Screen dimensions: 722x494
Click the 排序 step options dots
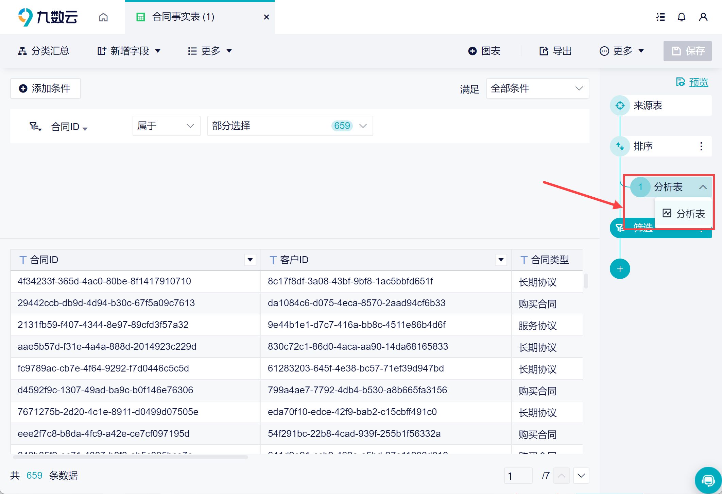pos(701,146)
